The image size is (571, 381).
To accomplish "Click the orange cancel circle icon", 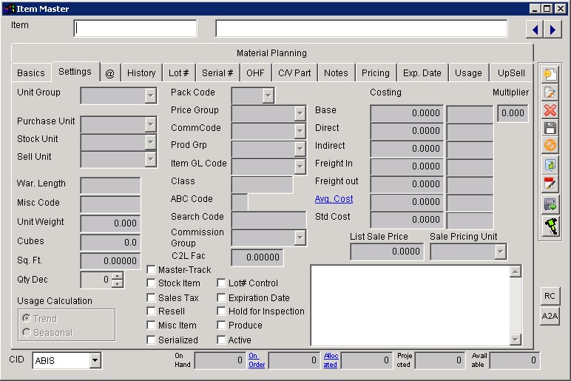I will [x=550, y=146].
